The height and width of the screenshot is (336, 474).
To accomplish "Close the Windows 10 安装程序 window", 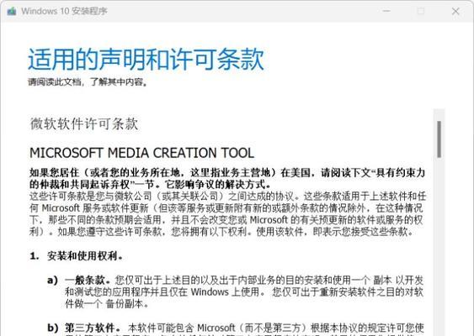I will click(455, 12).
